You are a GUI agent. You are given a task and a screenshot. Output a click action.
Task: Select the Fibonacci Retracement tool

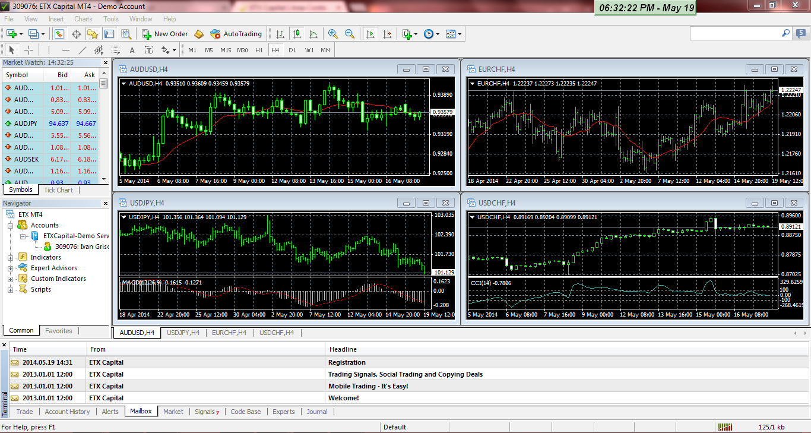coord(115,50)
